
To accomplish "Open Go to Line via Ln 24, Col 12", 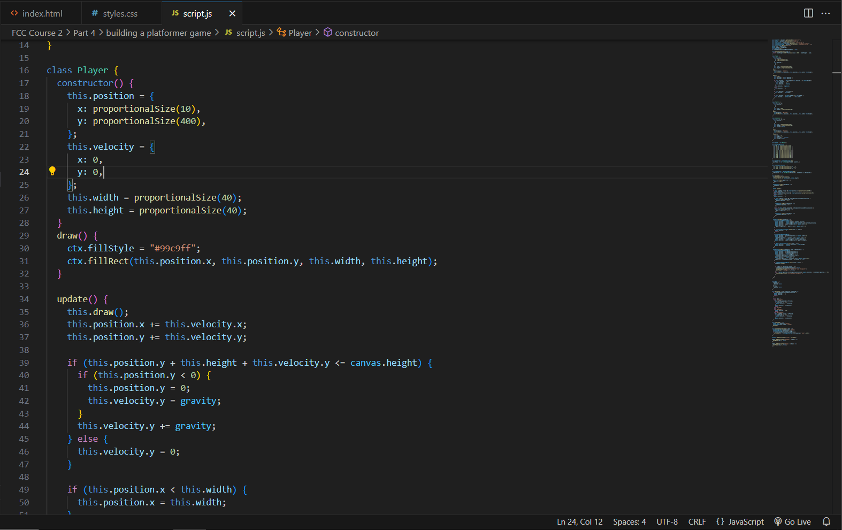I will 579,521.
